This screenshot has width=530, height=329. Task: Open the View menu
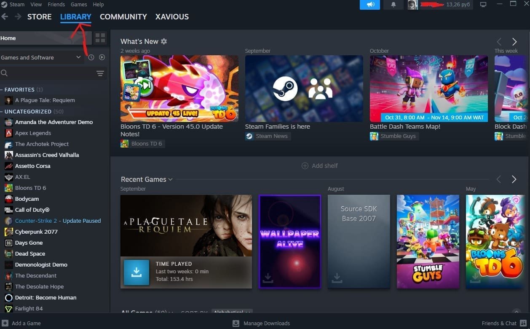click(x=36, y=5)
